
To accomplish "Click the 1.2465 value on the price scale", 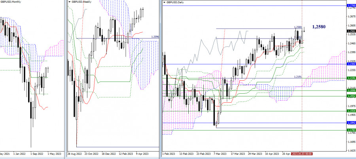I will click(351, 43).
